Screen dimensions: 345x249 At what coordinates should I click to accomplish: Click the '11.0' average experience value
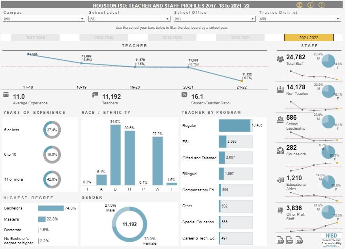click(x=19, y=96)
